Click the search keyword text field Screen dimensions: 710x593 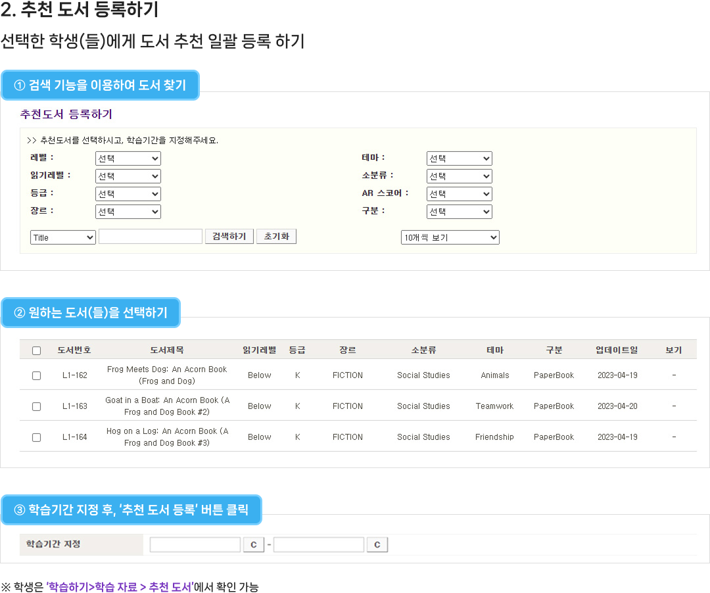coord(151,237)
